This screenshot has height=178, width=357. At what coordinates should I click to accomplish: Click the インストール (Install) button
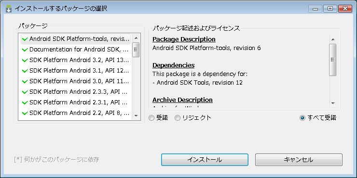point(205,160)
